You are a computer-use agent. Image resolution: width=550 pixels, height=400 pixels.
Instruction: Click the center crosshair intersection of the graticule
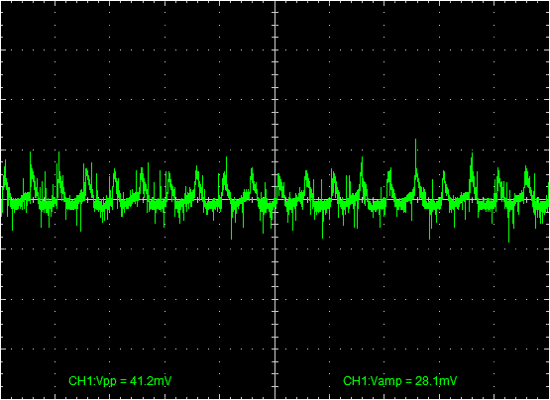tap(275, 199)
